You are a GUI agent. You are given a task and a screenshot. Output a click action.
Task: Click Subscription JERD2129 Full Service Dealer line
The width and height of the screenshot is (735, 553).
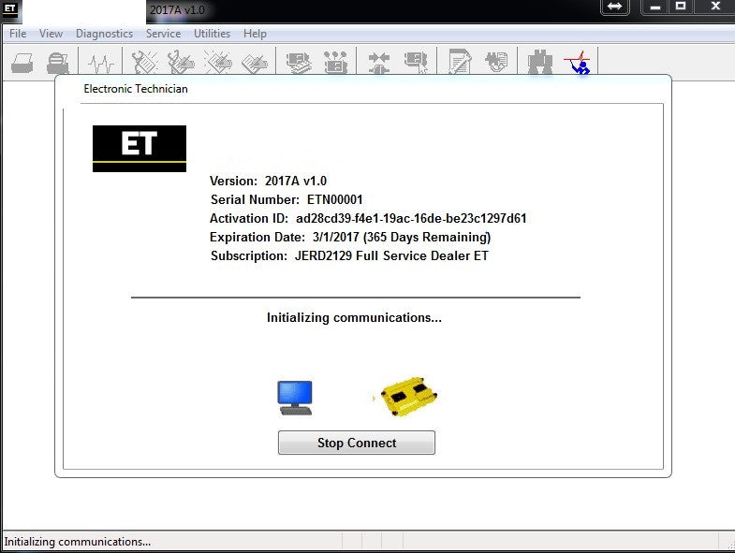click(x=349, y=255)
